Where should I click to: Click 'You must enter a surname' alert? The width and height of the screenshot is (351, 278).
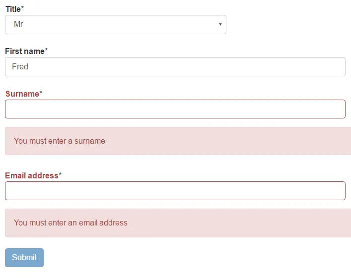pyautogui.click(x=60, y=141)
